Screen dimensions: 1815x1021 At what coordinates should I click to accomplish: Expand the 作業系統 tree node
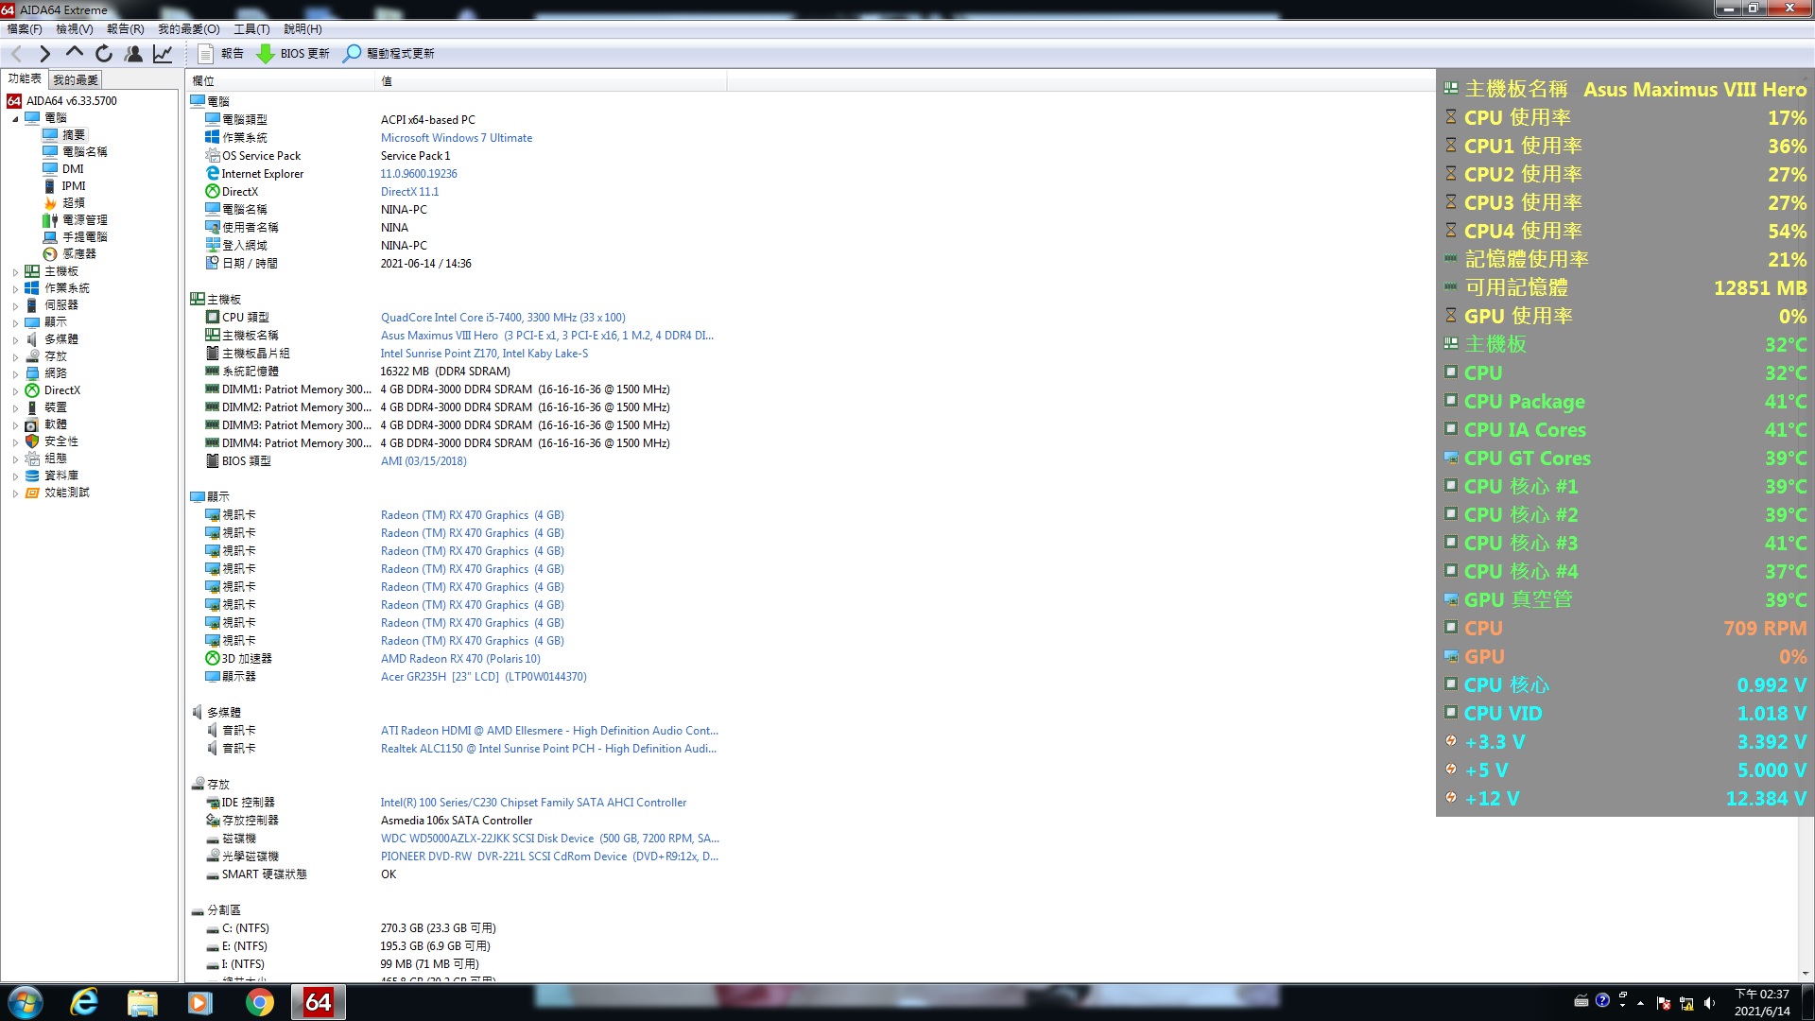(x=15, y=289)
